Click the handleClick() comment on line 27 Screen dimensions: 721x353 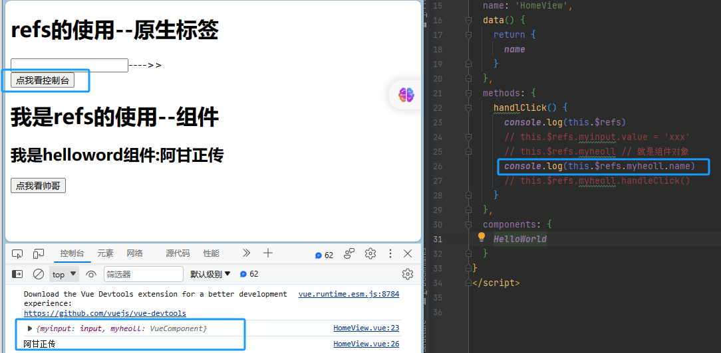pos(597,180)
